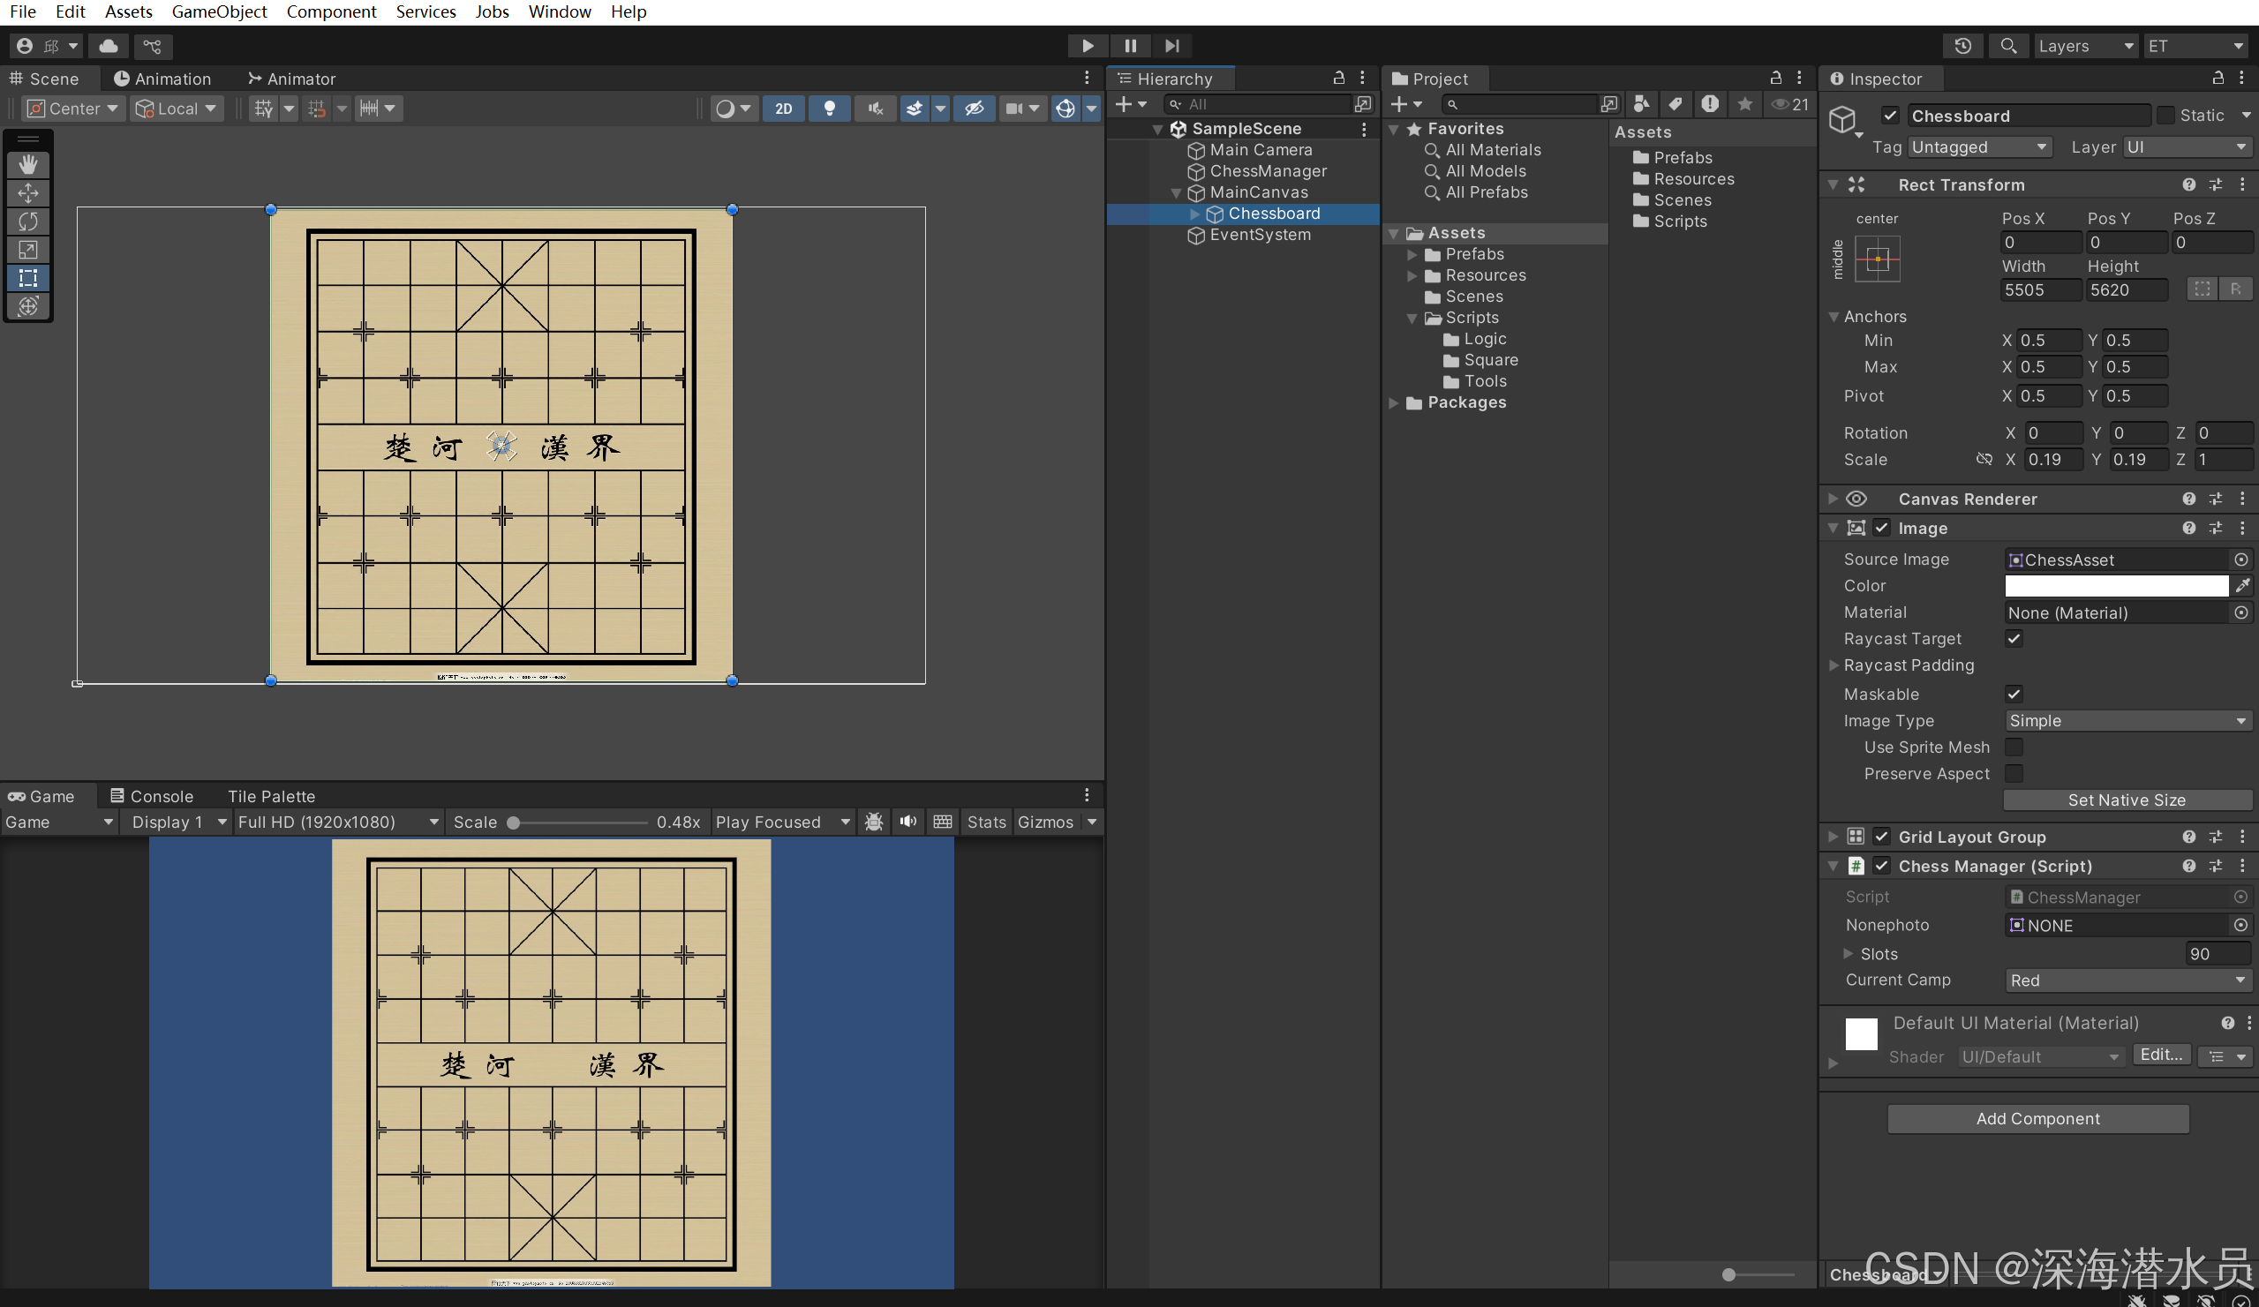Toggle the Static checkbox

click(x=2165, y=116)
